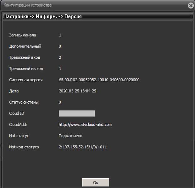Click the Настройки -> Информ. -> Версия header

tap(42, 16)
